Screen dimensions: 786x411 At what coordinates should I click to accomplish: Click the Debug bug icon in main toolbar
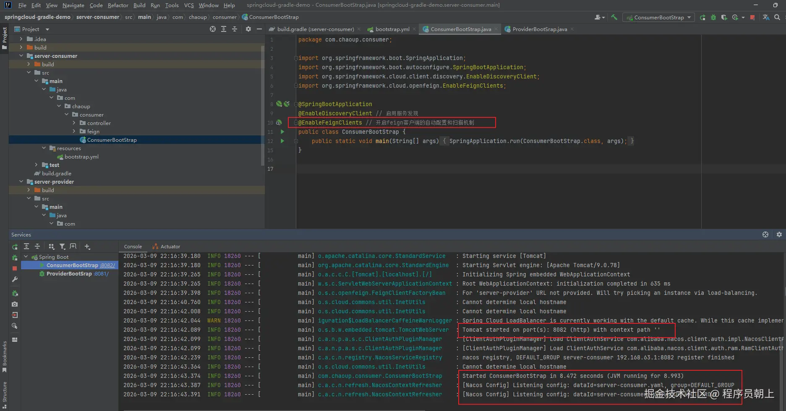(x=713, y=17)
